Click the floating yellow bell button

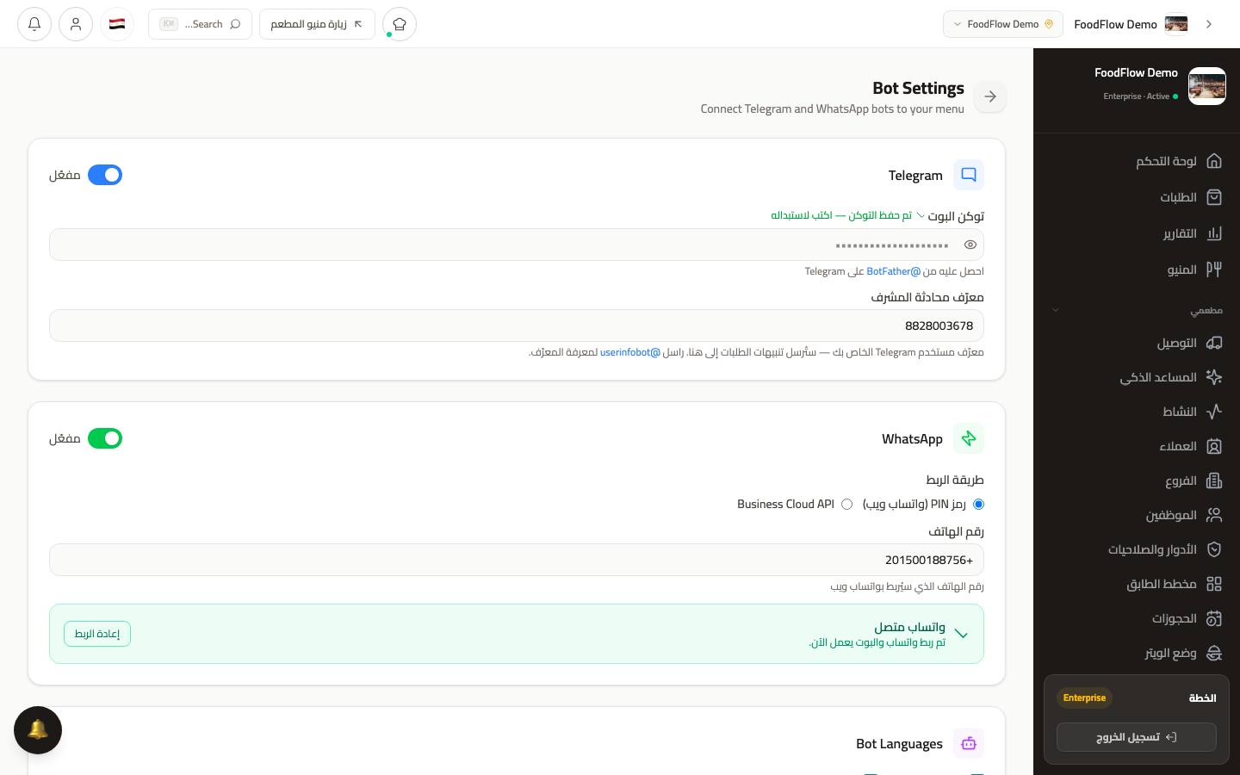[38, 730]
